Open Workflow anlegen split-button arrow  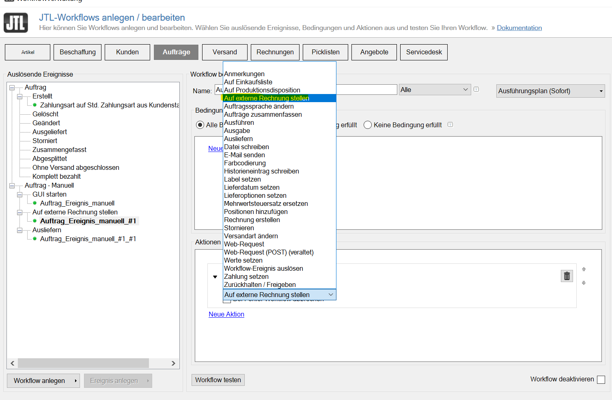[75, 381]
